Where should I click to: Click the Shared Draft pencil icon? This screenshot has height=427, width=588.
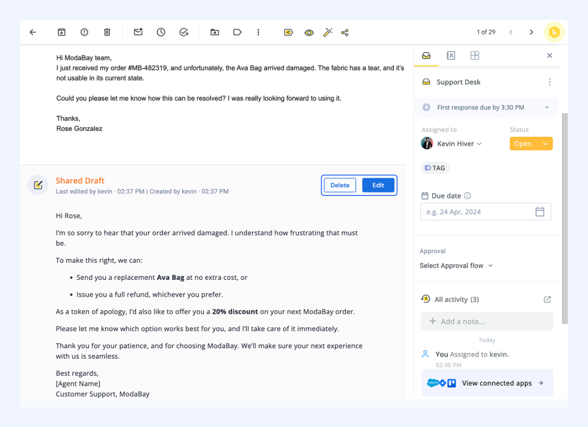pos(38,185)
